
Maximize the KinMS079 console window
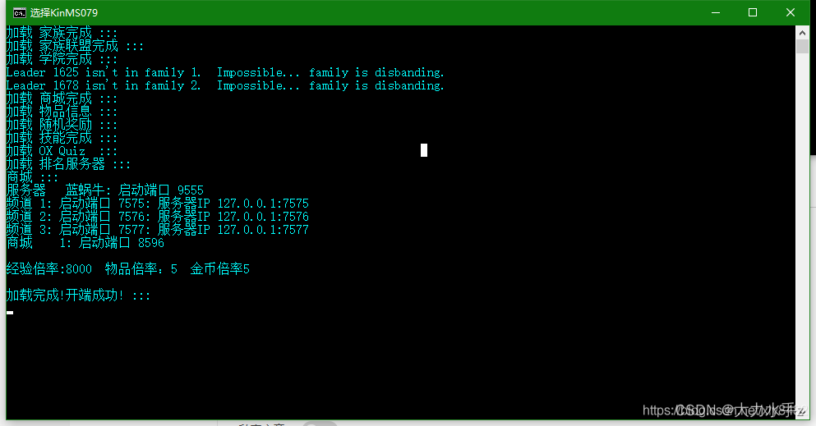tap(753, 12)
